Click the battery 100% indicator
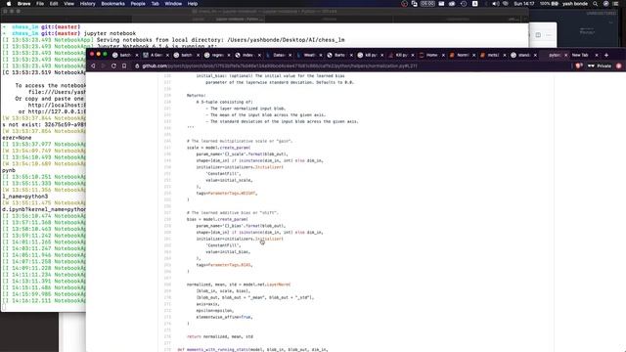 point(549,4)
